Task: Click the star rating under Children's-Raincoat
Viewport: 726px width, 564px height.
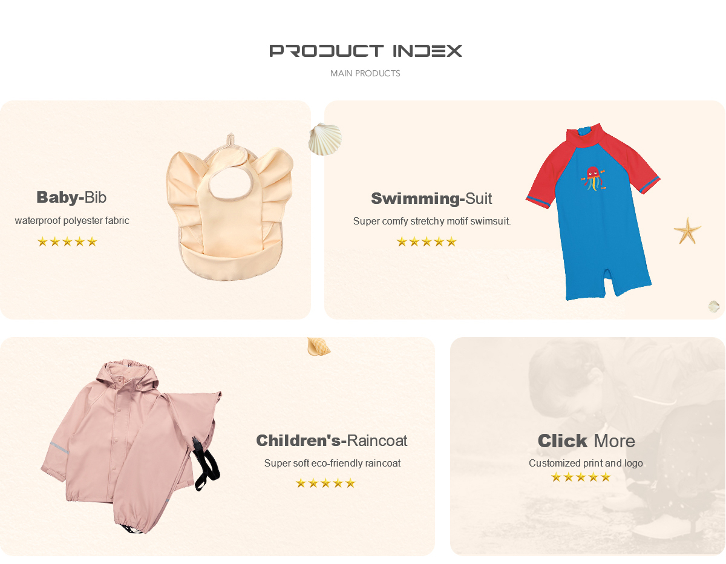Action: (x=325, y=483)
